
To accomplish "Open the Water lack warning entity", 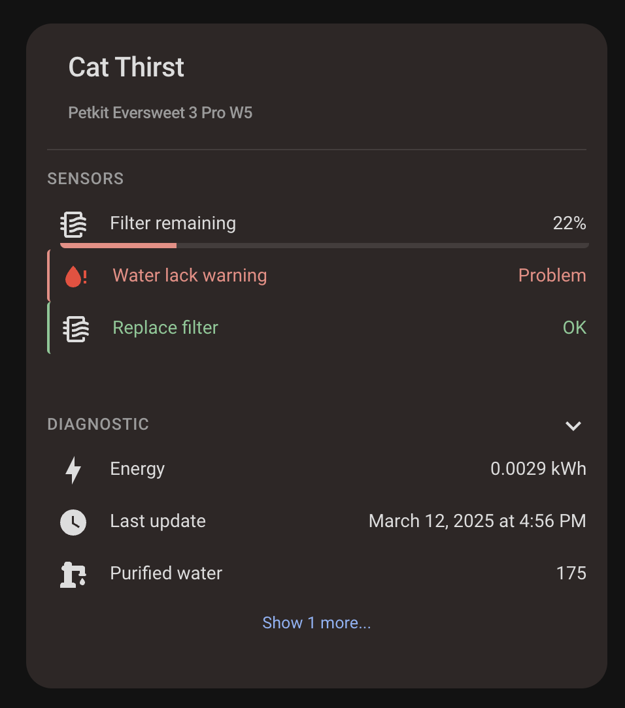I will (190, 276).
